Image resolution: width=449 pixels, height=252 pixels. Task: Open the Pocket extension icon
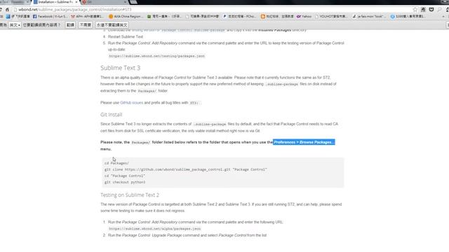[x=431, y=9]
